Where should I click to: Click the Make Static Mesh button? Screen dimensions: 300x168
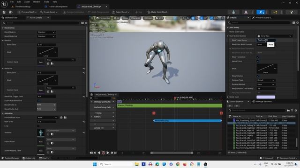tap(157, 12)
